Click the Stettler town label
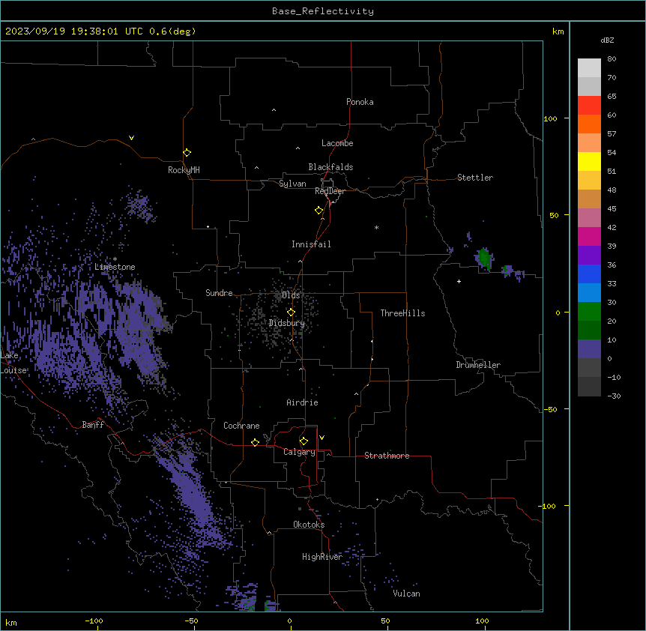Viewport: 646px width, 631px height. 475,178
